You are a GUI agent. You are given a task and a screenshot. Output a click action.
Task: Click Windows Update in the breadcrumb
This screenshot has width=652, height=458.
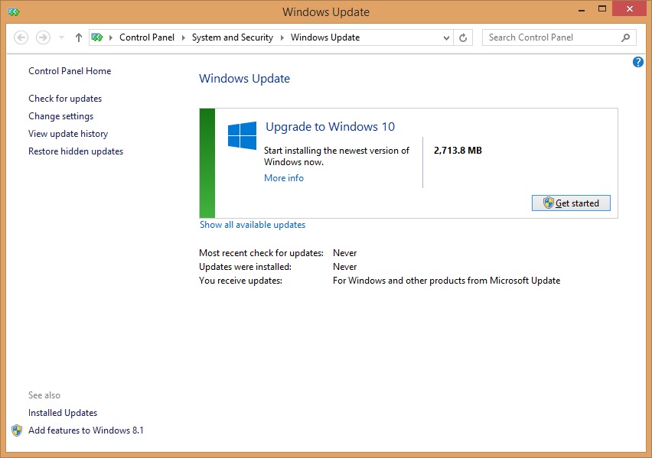(325, 37)
